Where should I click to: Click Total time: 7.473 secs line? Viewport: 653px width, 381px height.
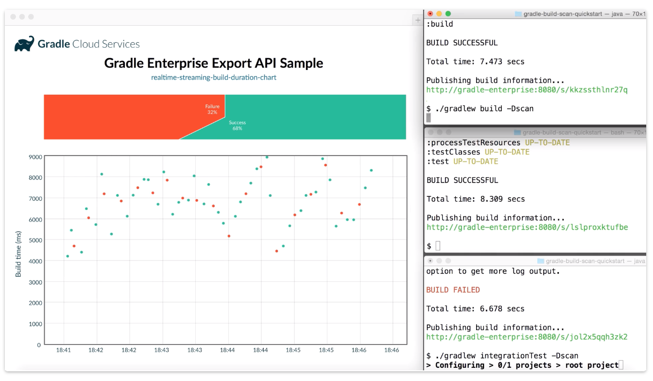point(475,62)
